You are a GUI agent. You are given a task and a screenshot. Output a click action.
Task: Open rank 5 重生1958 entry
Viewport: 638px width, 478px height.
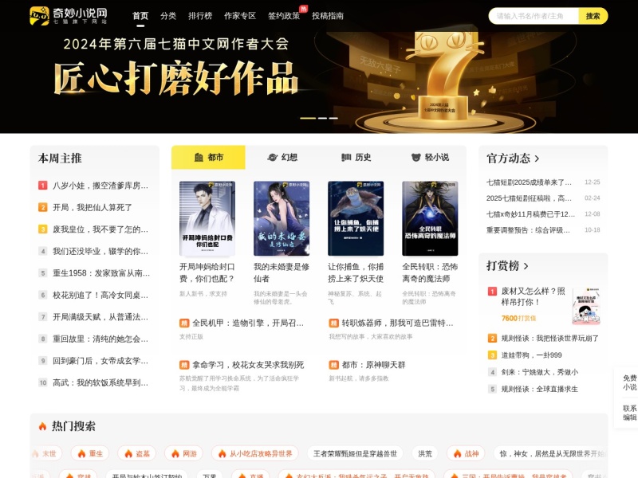click(101, 273)
